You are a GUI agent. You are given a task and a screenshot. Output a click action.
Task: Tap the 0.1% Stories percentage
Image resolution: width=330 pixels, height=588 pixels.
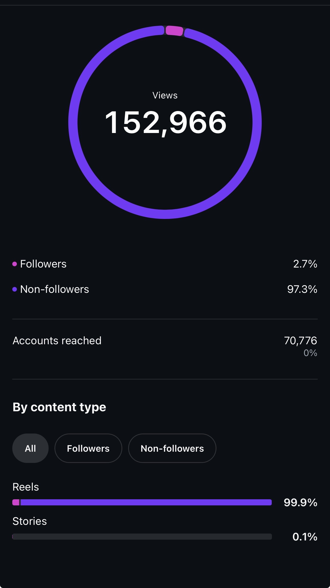click(305, 537)
